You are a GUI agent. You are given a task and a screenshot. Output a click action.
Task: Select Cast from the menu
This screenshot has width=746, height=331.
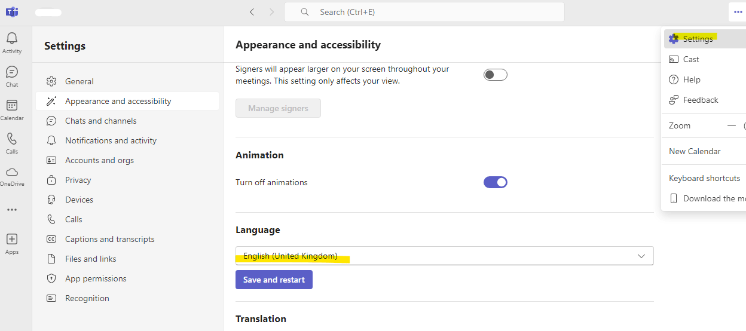(x=691, y=59)
